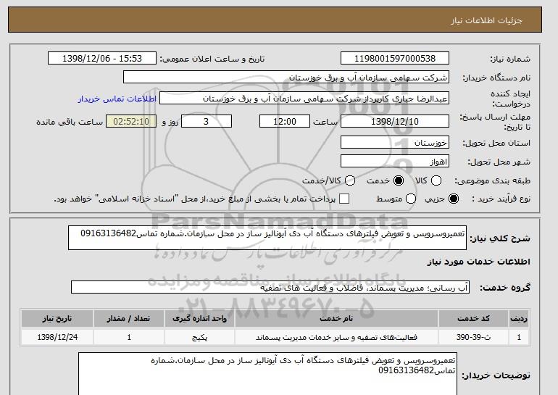Click the buyer organization name field

click(x=286, y=78)
